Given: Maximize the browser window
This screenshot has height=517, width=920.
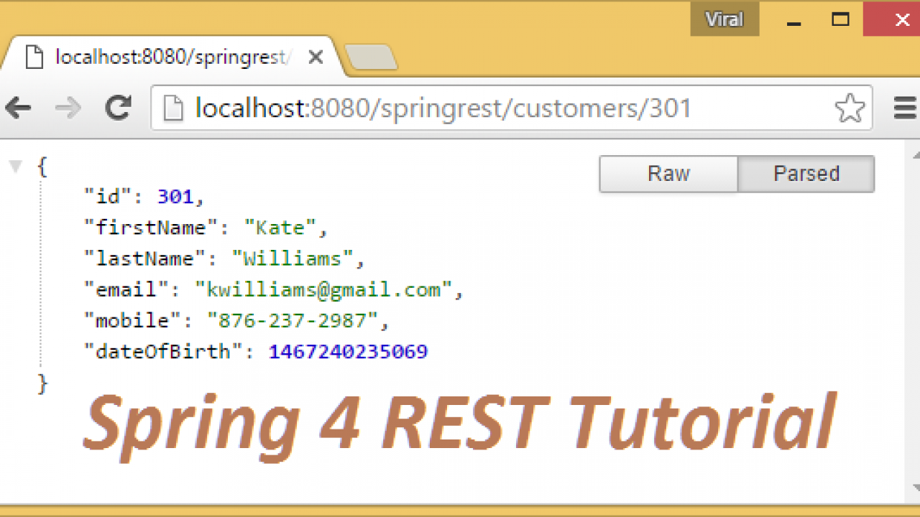Looking at the screenshot, I should click(x=840, y=19).
